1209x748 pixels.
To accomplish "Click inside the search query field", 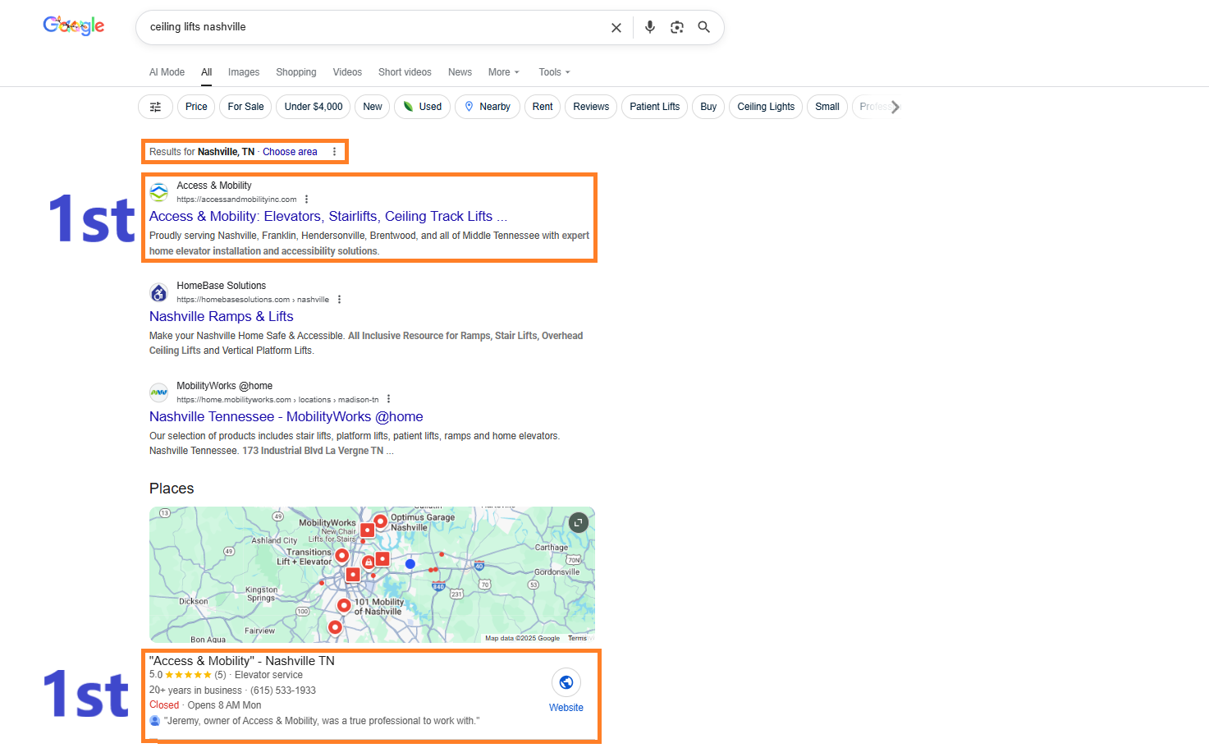I will pyautogui.click(x=373, y=27).
